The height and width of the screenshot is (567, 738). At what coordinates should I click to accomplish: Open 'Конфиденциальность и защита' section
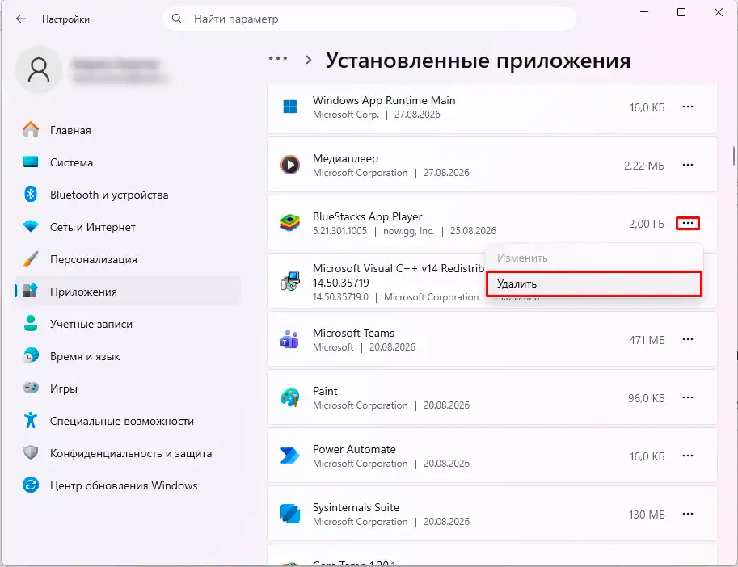[x=127, y=453]
